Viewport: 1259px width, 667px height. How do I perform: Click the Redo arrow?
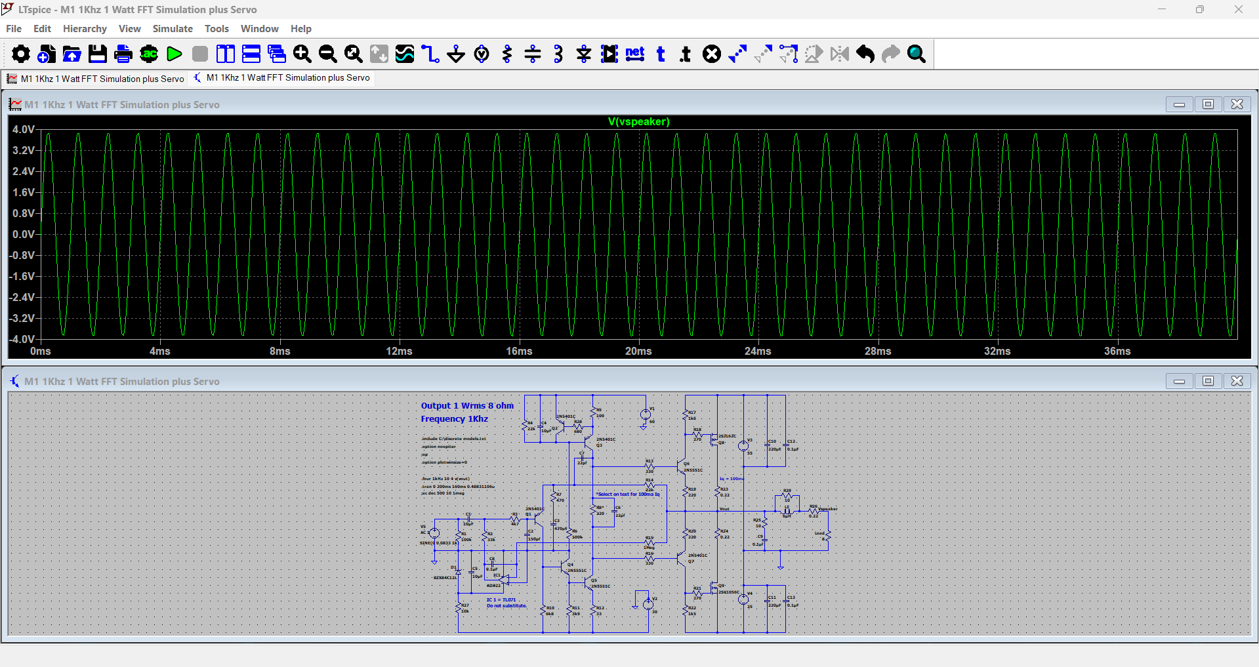click(891, 54)
